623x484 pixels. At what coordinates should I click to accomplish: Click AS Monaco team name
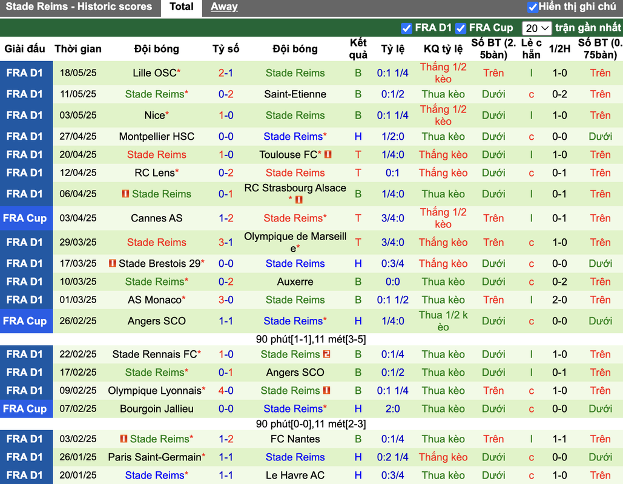tap(154, 299)
